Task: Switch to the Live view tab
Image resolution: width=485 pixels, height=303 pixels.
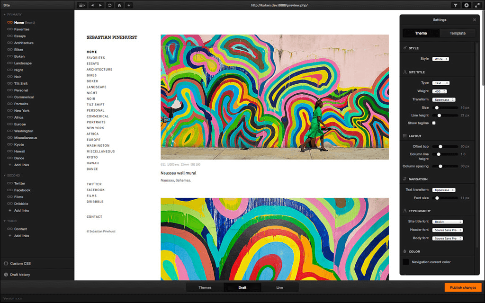Action: 280,287
